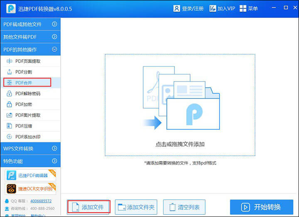Image resolution: width=299 pixels, height=217 pixels.
Task: Click the PDF分割 icon
Action: pos(9,72)
